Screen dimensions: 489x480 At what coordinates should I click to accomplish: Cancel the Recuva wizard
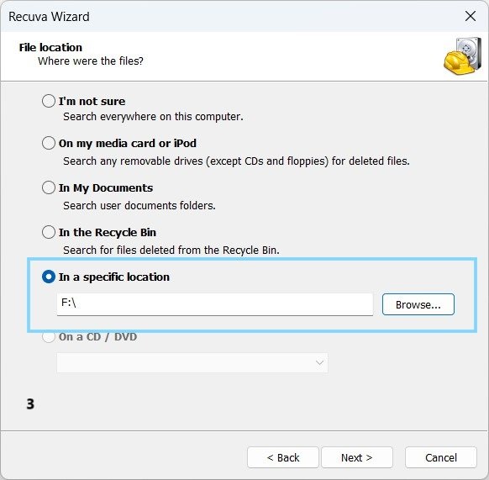pos(441,457)
